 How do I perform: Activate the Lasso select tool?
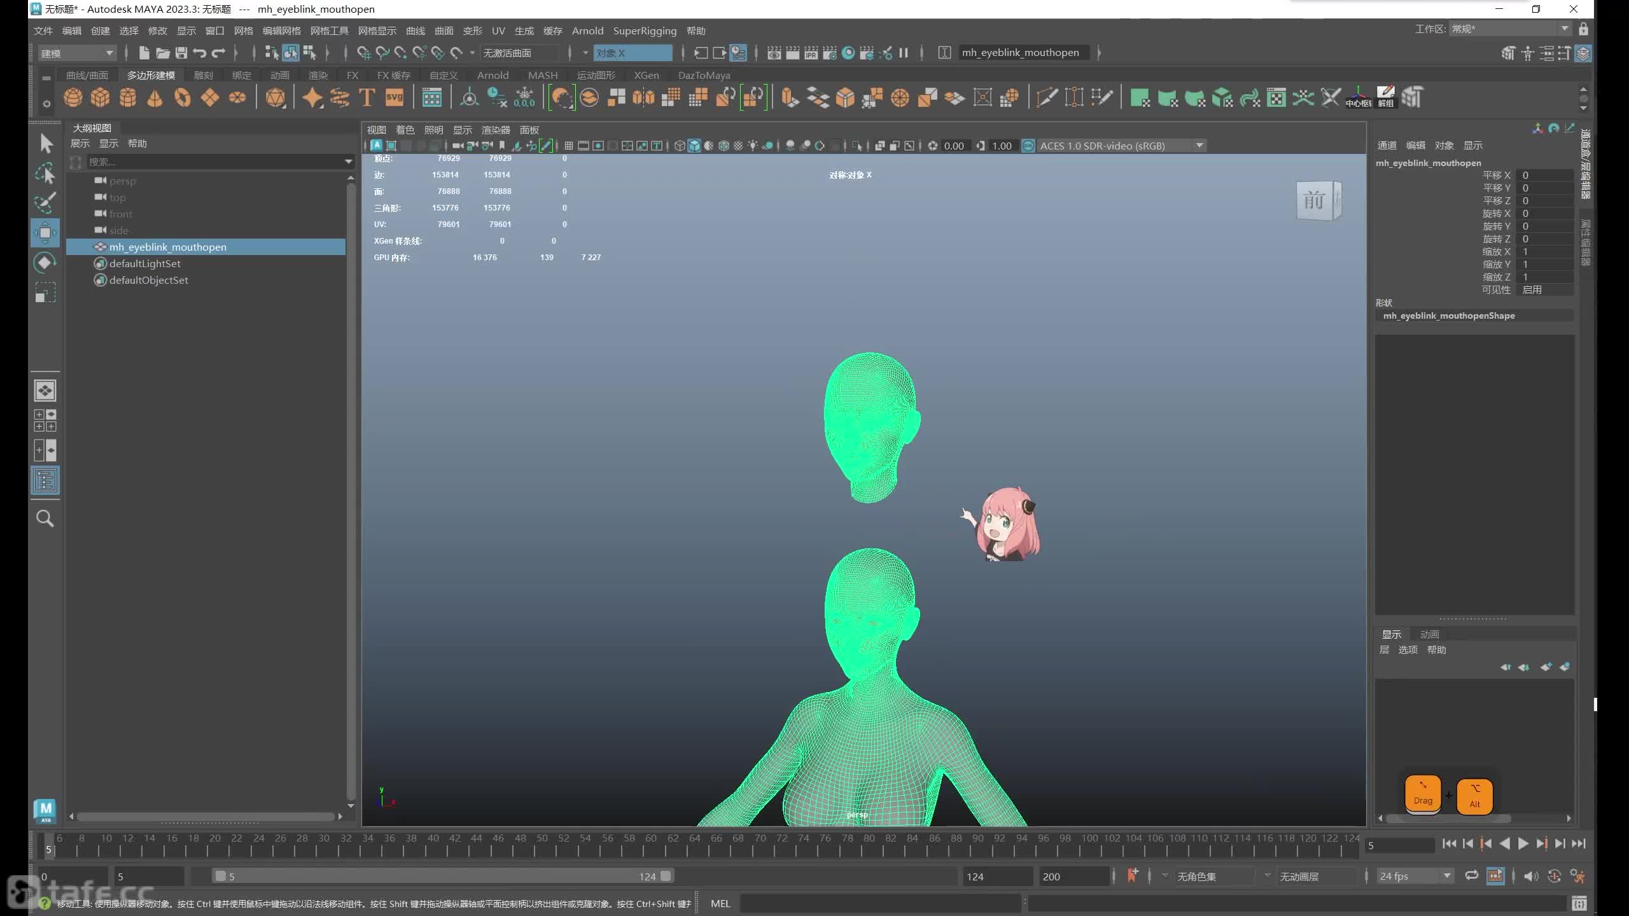(x=45, y=173)
